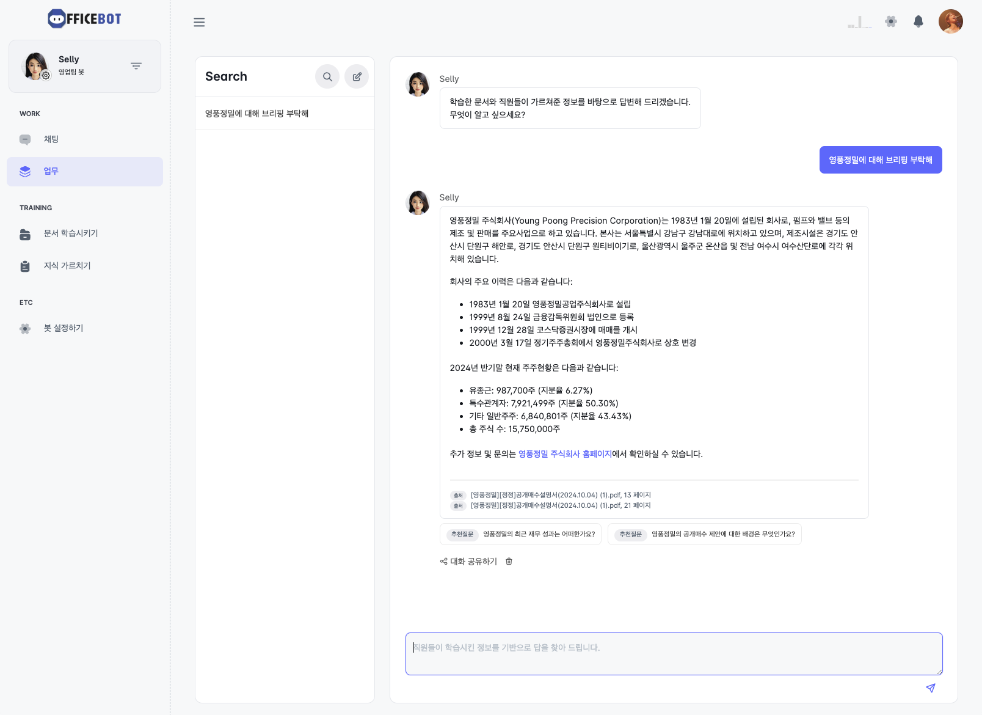982x715 pixels.
Task: Select suggested question about 공개매수 제안 배경
Action: (x=705, y=534)
